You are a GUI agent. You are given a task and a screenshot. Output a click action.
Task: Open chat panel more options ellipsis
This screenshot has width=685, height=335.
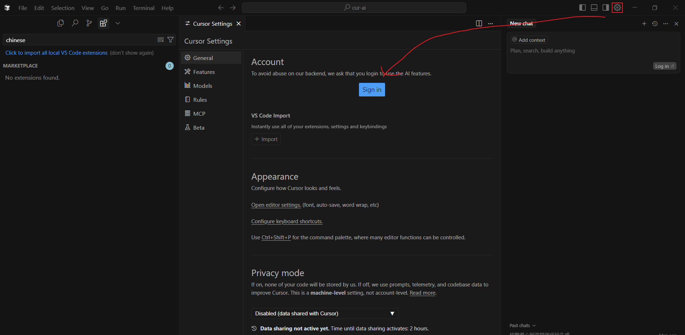[x=666, y=24]
